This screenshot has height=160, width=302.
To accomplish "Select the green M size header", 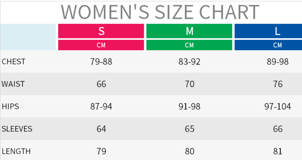I will [x=189, y=31].
